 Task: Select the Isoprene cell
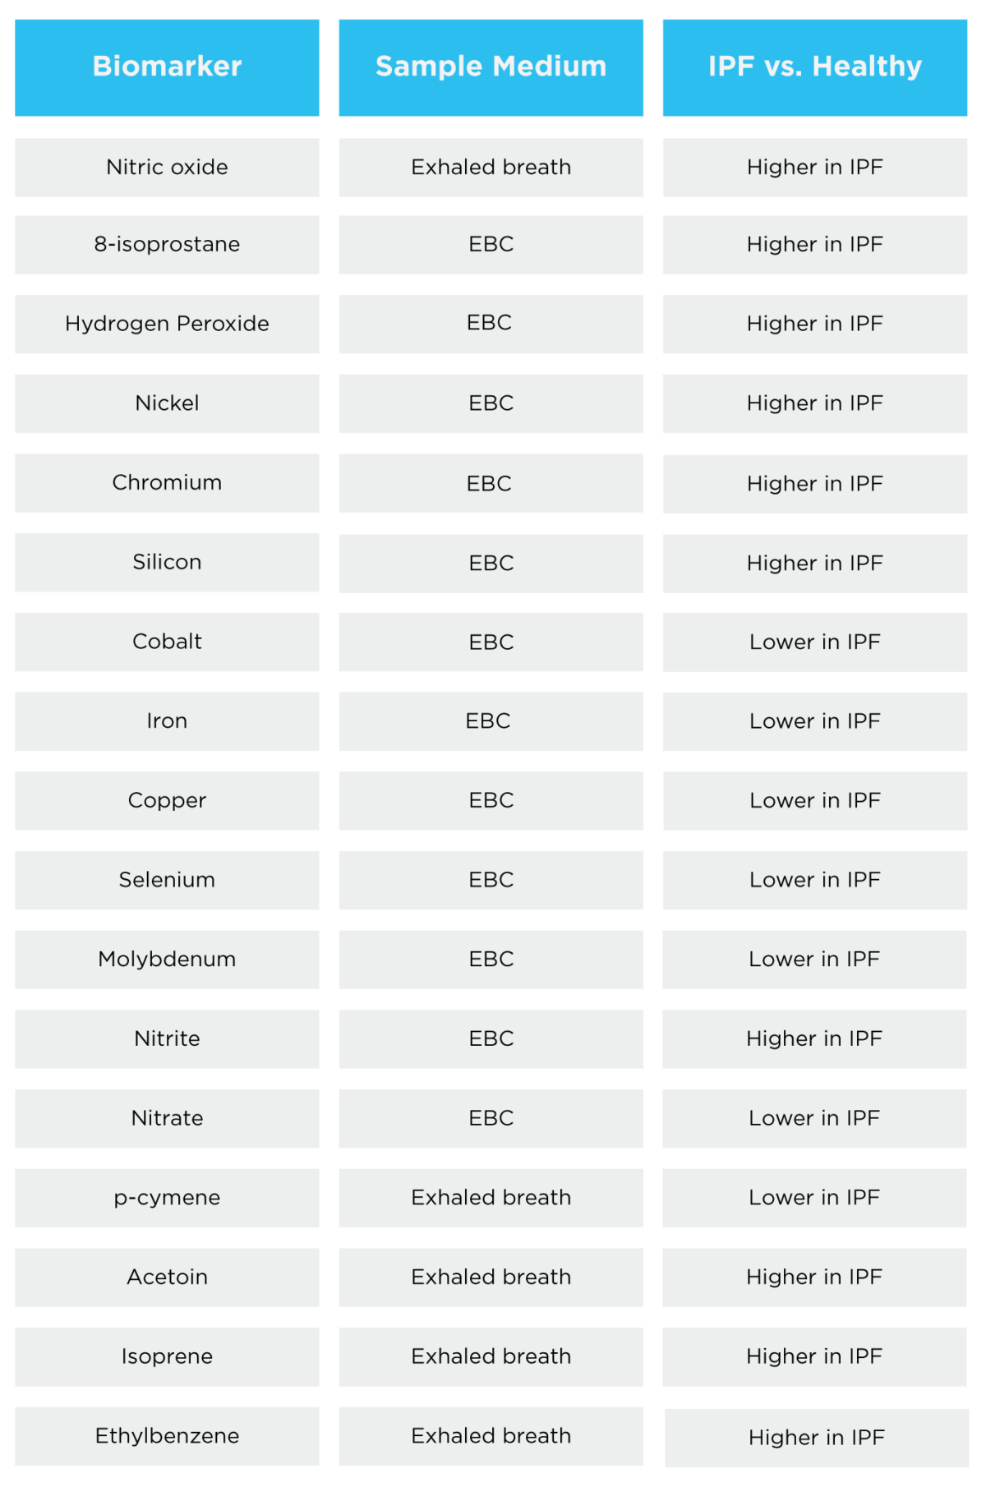coord(167,1356)
